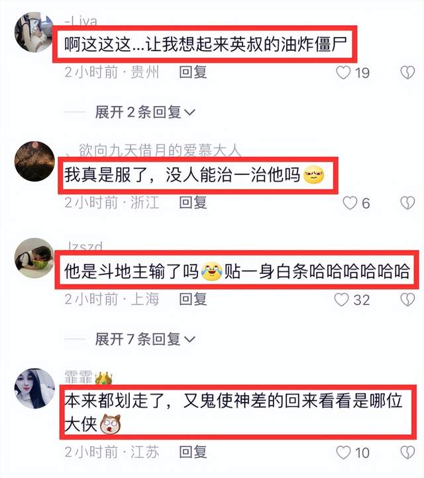Tap broken heart on the 鬼使神差 comment

pos(407,452)
